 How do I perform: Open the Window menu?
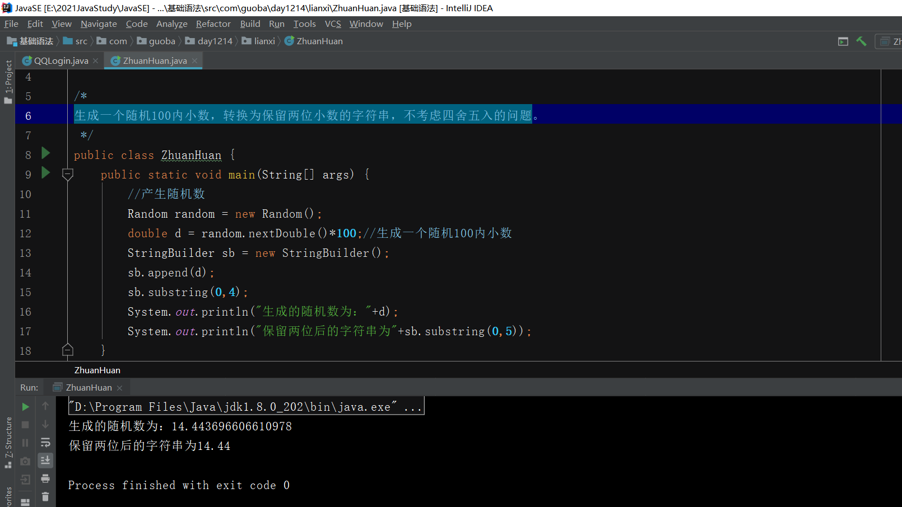366,24
